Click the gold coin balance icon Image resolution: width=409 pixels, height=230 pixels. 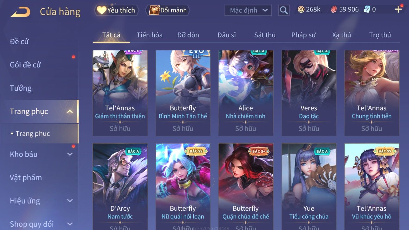coord(301,10)
